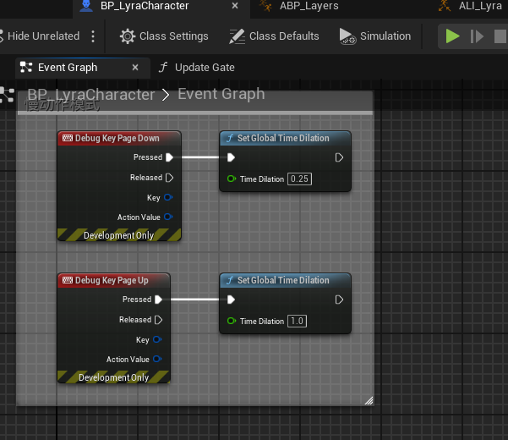Select the comment box title bar

pos(195,102)
